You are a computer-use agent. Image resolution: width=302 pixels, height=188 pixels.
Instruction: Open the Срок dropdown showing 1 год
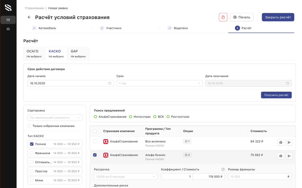[159, 83]
